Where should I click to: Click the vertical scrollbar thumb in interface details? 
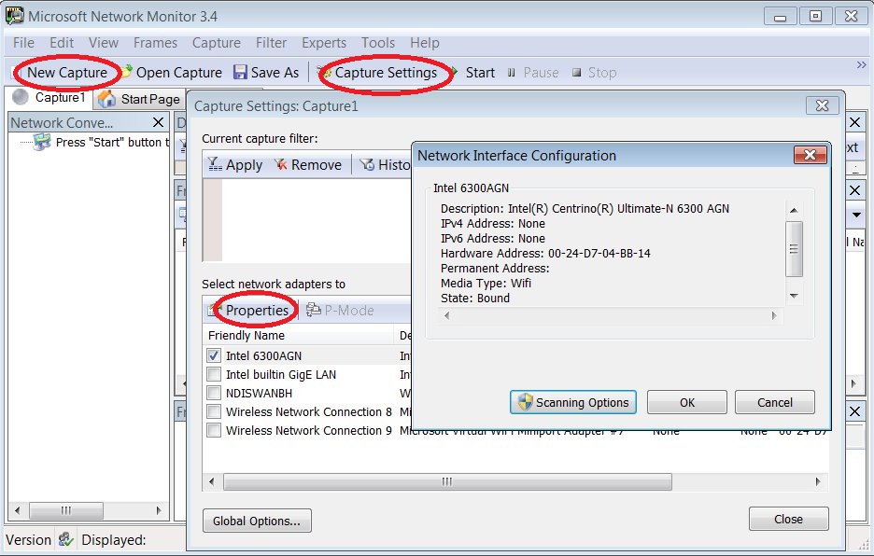[794, 248]
